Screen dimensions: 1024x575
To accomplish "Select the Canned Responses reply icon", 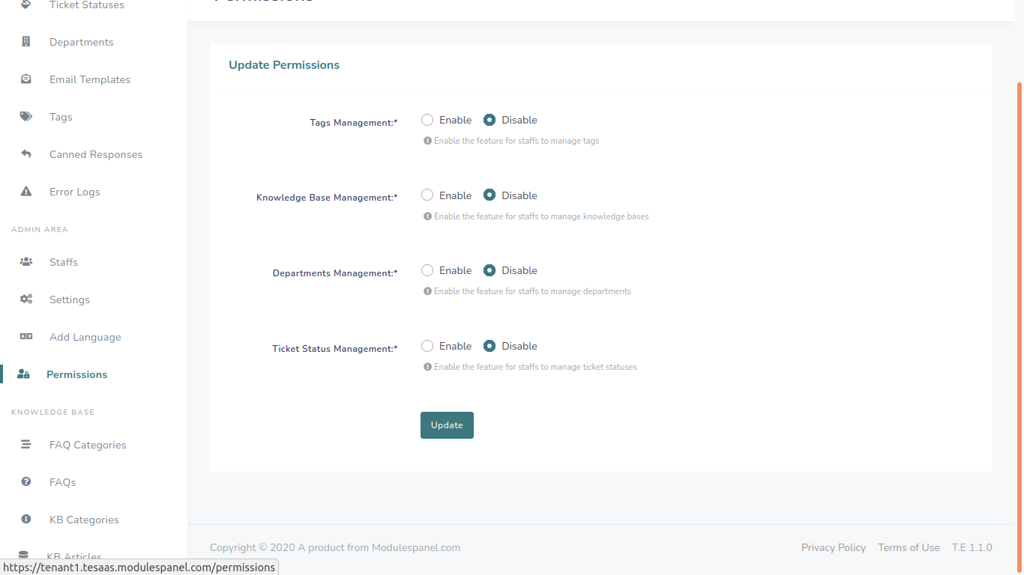I will tap(25, 153).
